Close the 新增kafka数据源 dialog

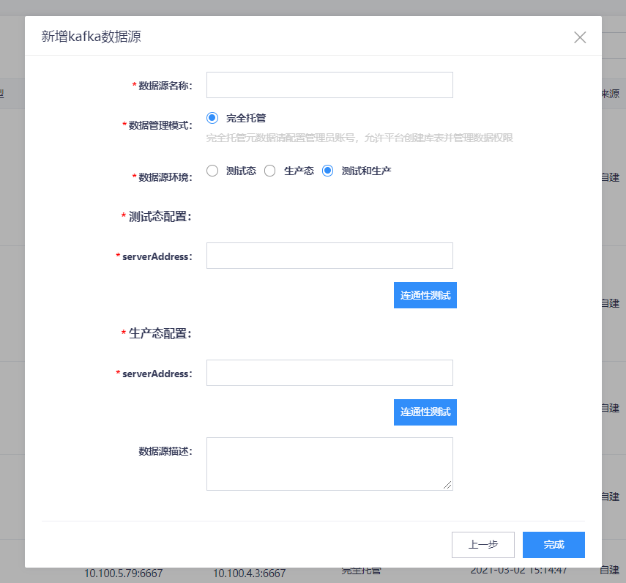click(580, 37)
